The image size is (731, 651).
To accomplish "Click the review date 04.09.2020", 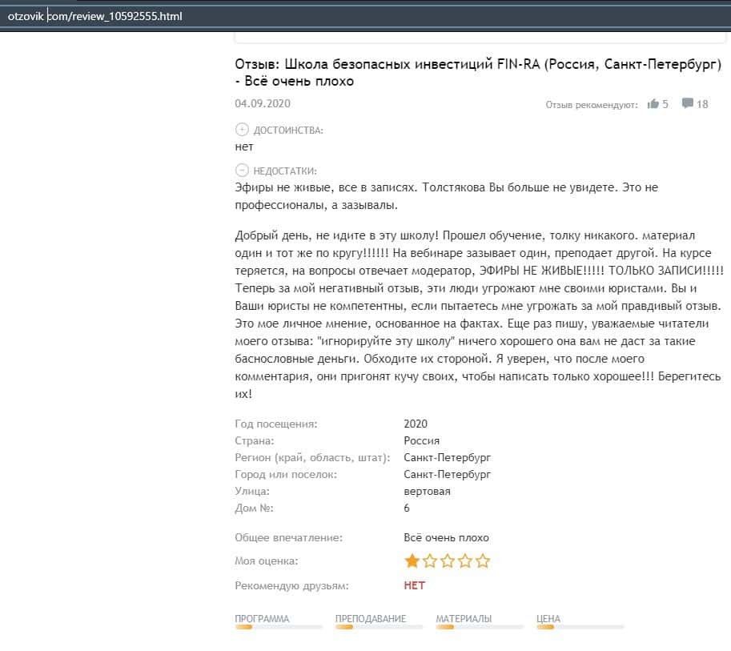I will pyautogui.click(x=263, y=103).
